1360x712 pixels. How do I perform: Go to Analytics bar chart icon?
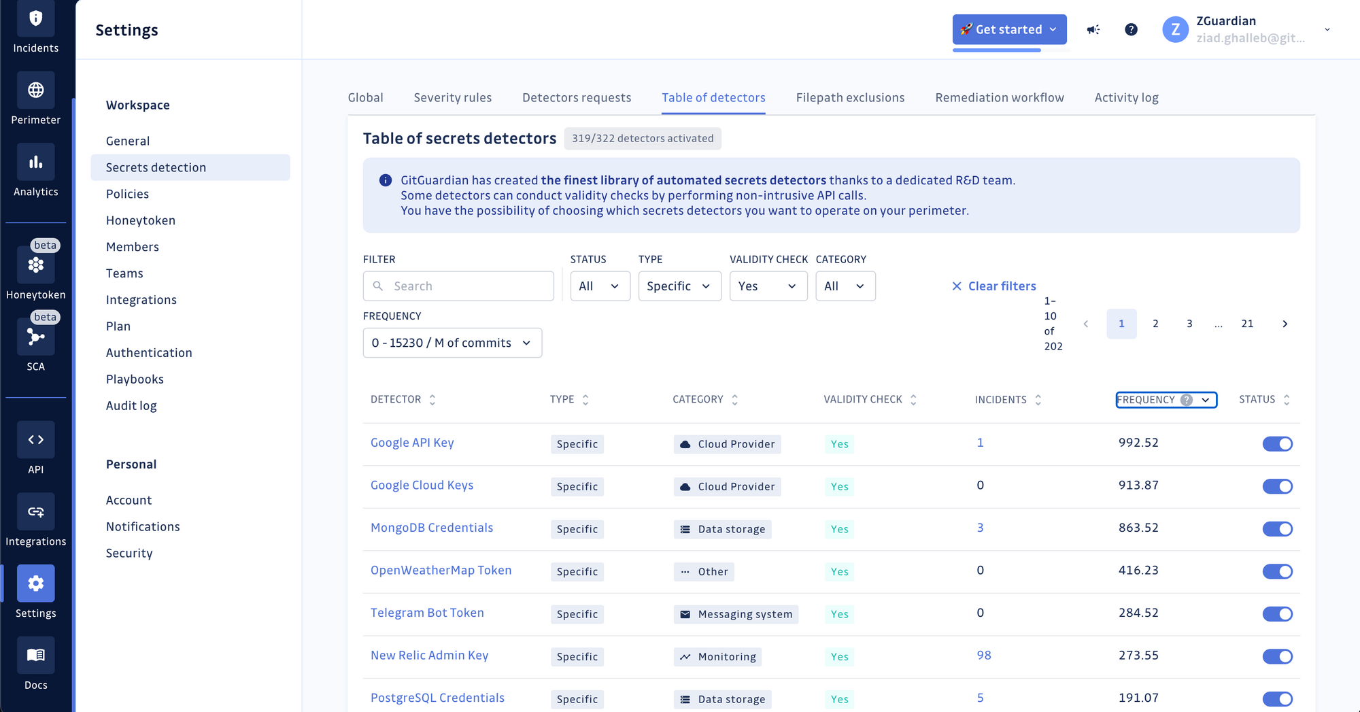35,163
